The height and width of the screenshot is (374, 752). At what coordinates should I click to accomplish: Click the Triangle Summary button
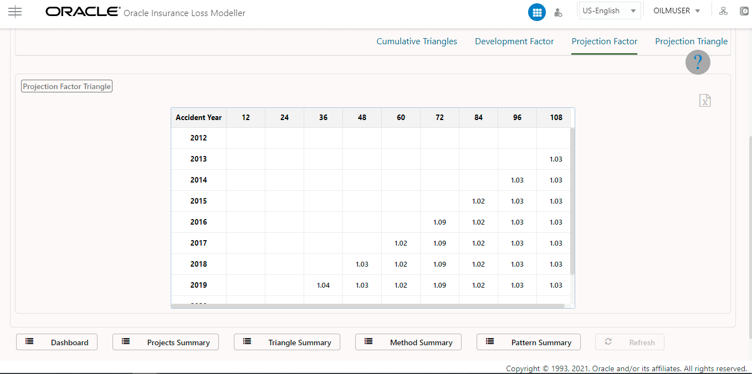[x=287, y=341]
